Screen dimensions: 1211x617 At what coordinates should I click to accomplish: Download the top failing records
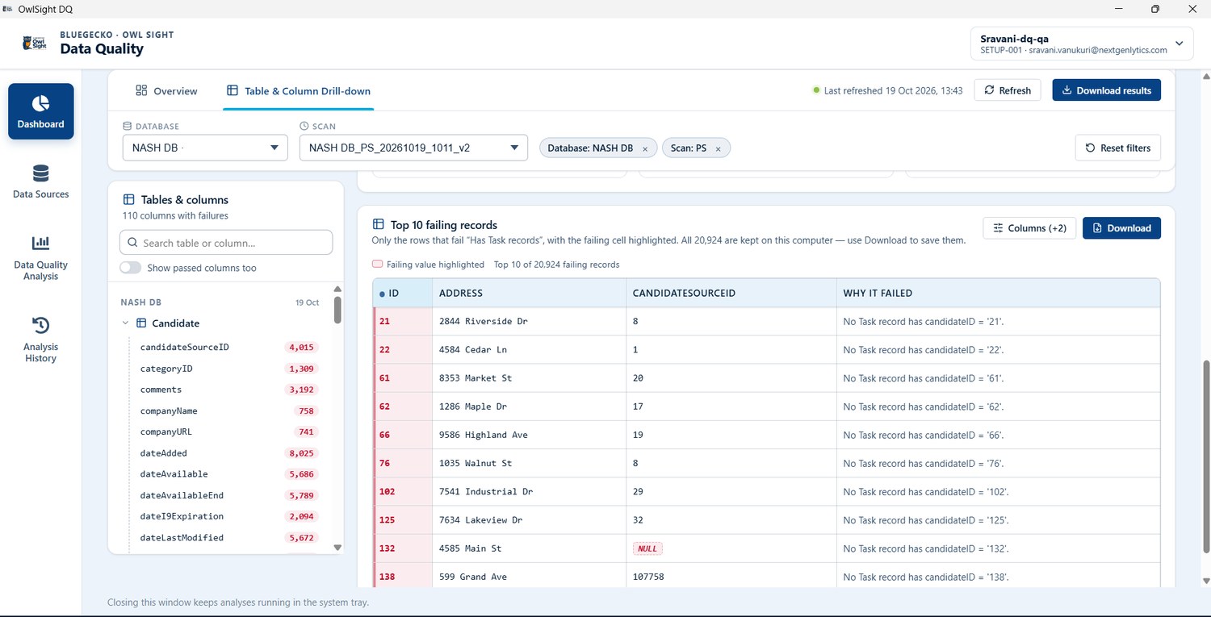pos(1121,228)
